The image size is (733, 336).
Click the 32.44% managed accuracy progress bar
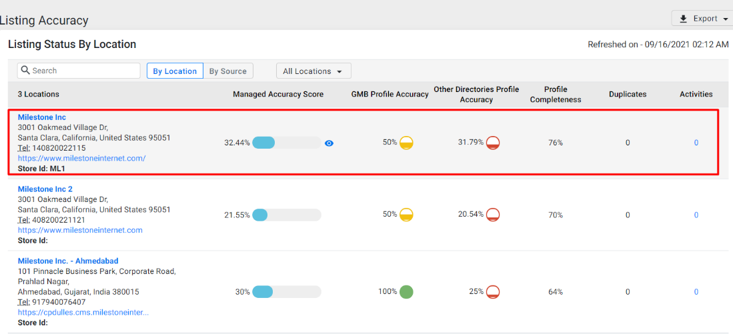click(287, 143)
